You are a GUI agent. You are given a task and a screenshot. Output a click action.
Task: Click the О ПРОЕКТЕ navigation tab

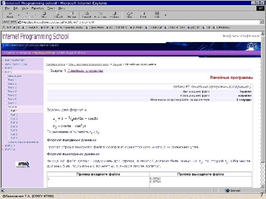coord(23,53)
